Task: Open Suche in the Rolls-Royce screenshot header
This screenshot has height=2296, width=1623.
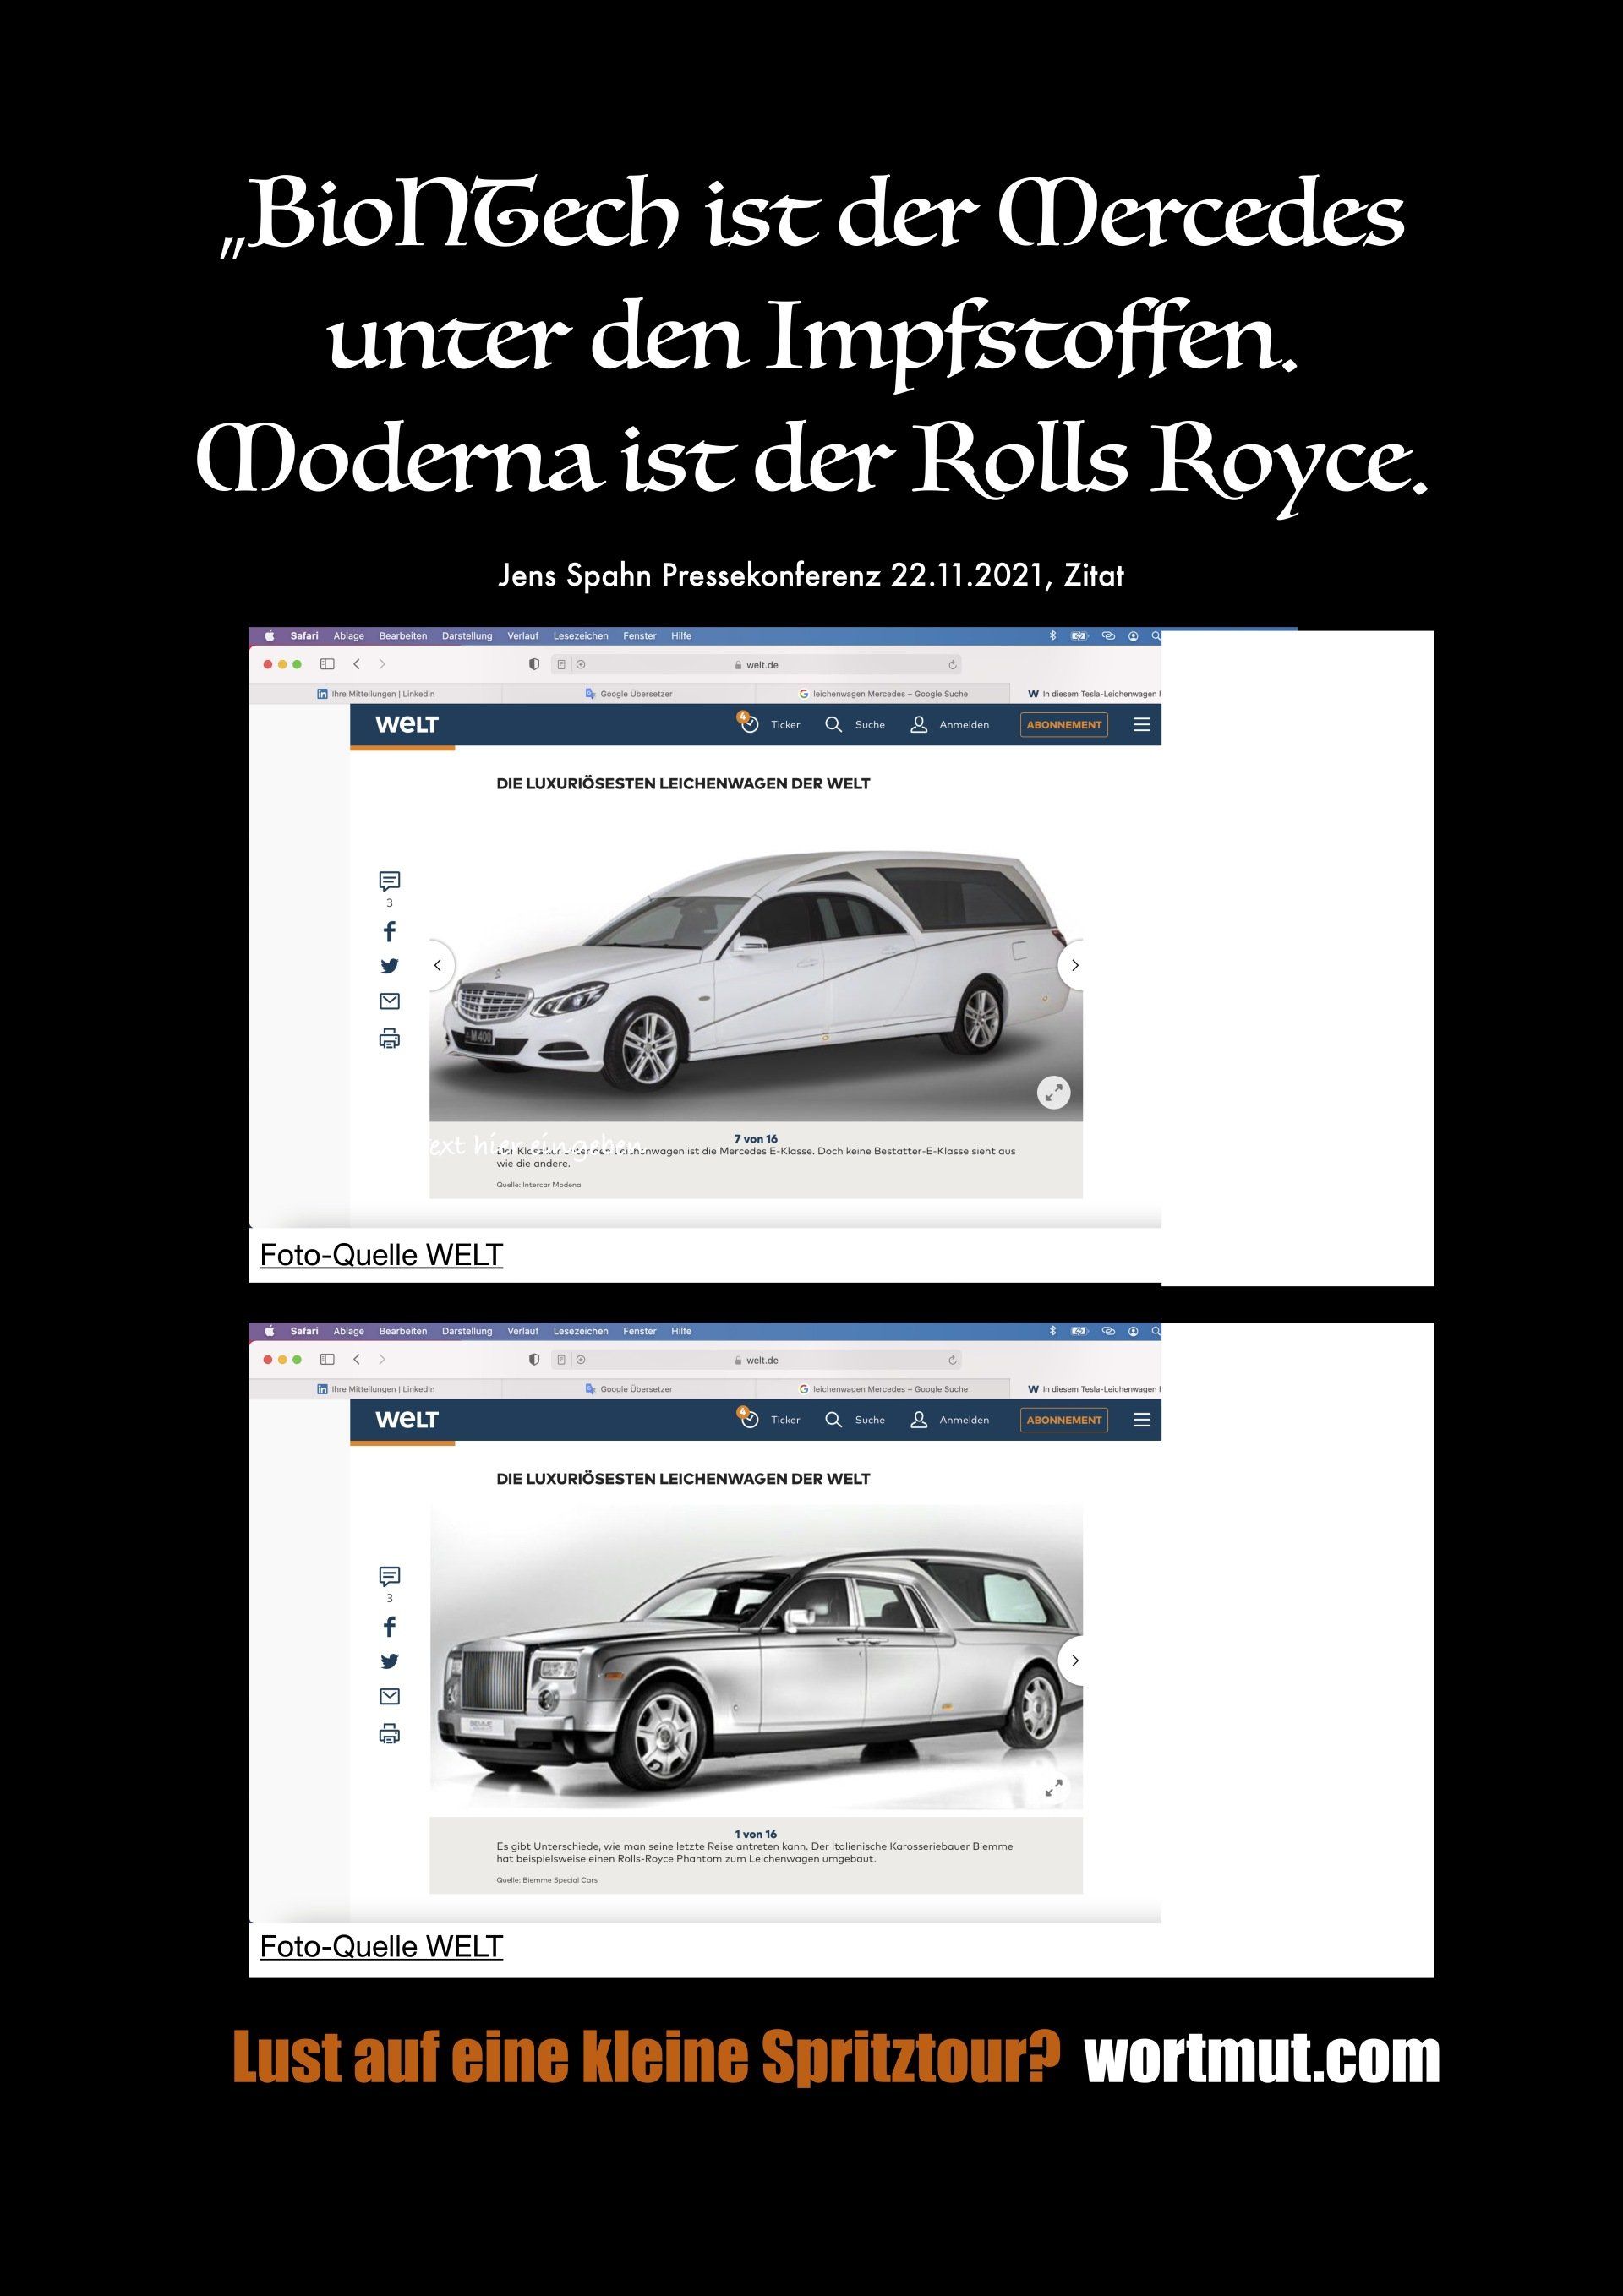Action: pos(855,1419)
